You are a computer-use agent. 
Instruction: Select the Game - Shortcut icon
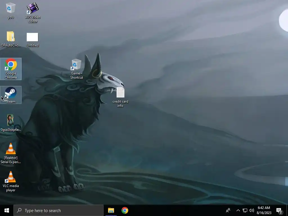76,69
